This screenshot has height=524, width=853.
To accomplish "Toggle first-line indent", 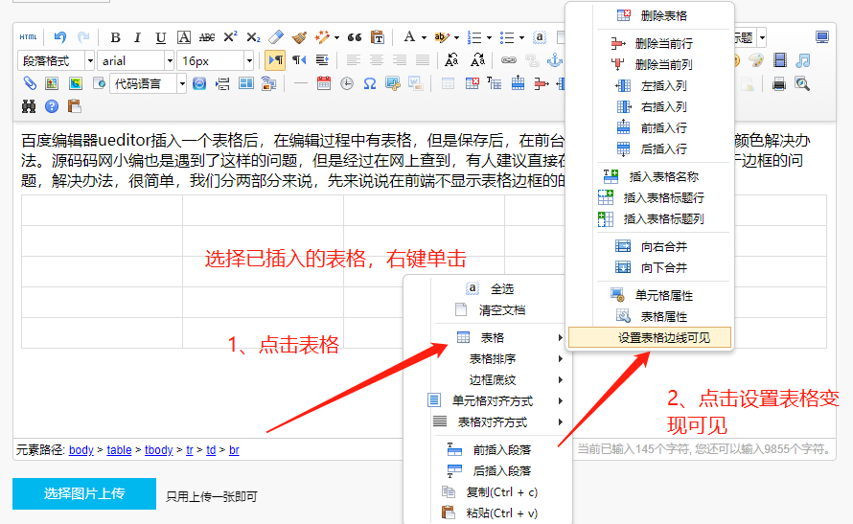I will pyautogui.click(x=322, y=59).
